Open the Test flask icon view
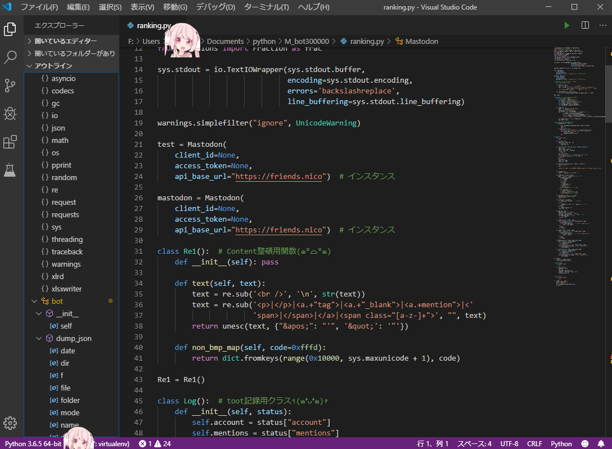The width and height of the screenshot is (612, 449). (10, 169)
